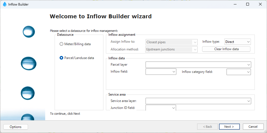Click the second water droplet graphic
This screenshot has height=133, width=267.
coord(29,63)
